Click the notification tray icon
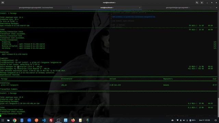This screenshot has height=123, width=219. click(216, 120)
